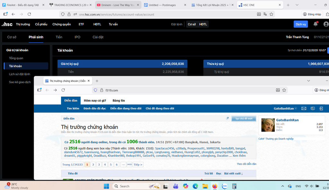Open Firefox View icon in the HSC window

[5, 14]
